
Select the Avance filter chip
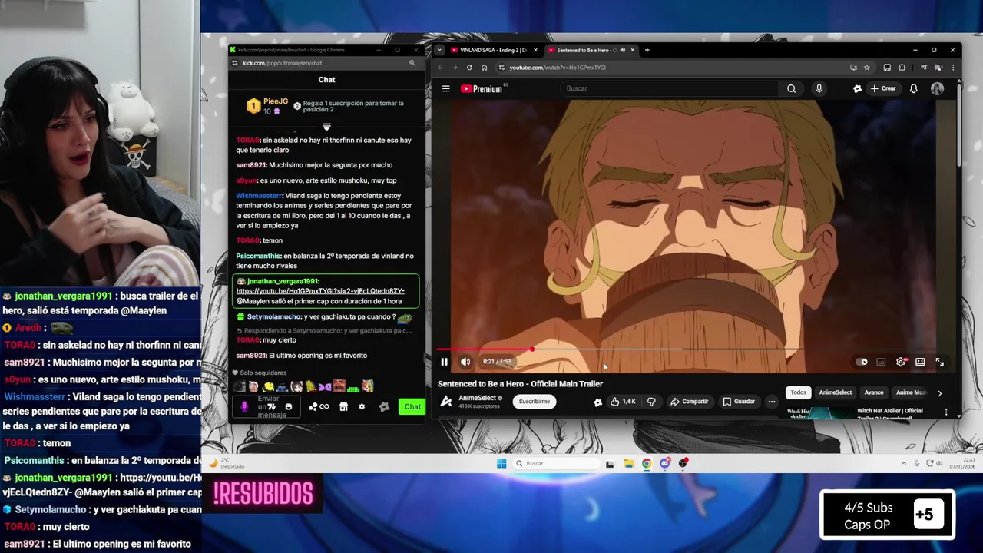coord(874,392)
